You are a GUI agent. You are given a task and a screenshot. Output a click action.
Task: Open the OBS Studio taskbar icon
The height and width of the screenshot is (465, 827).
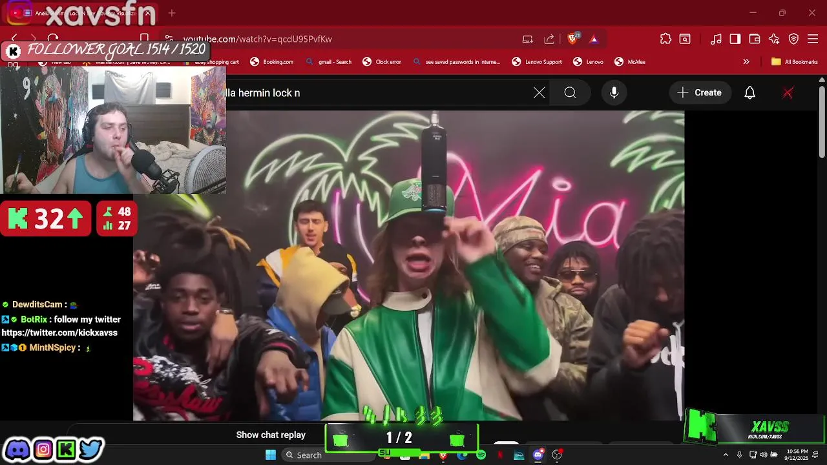point(557,455)
